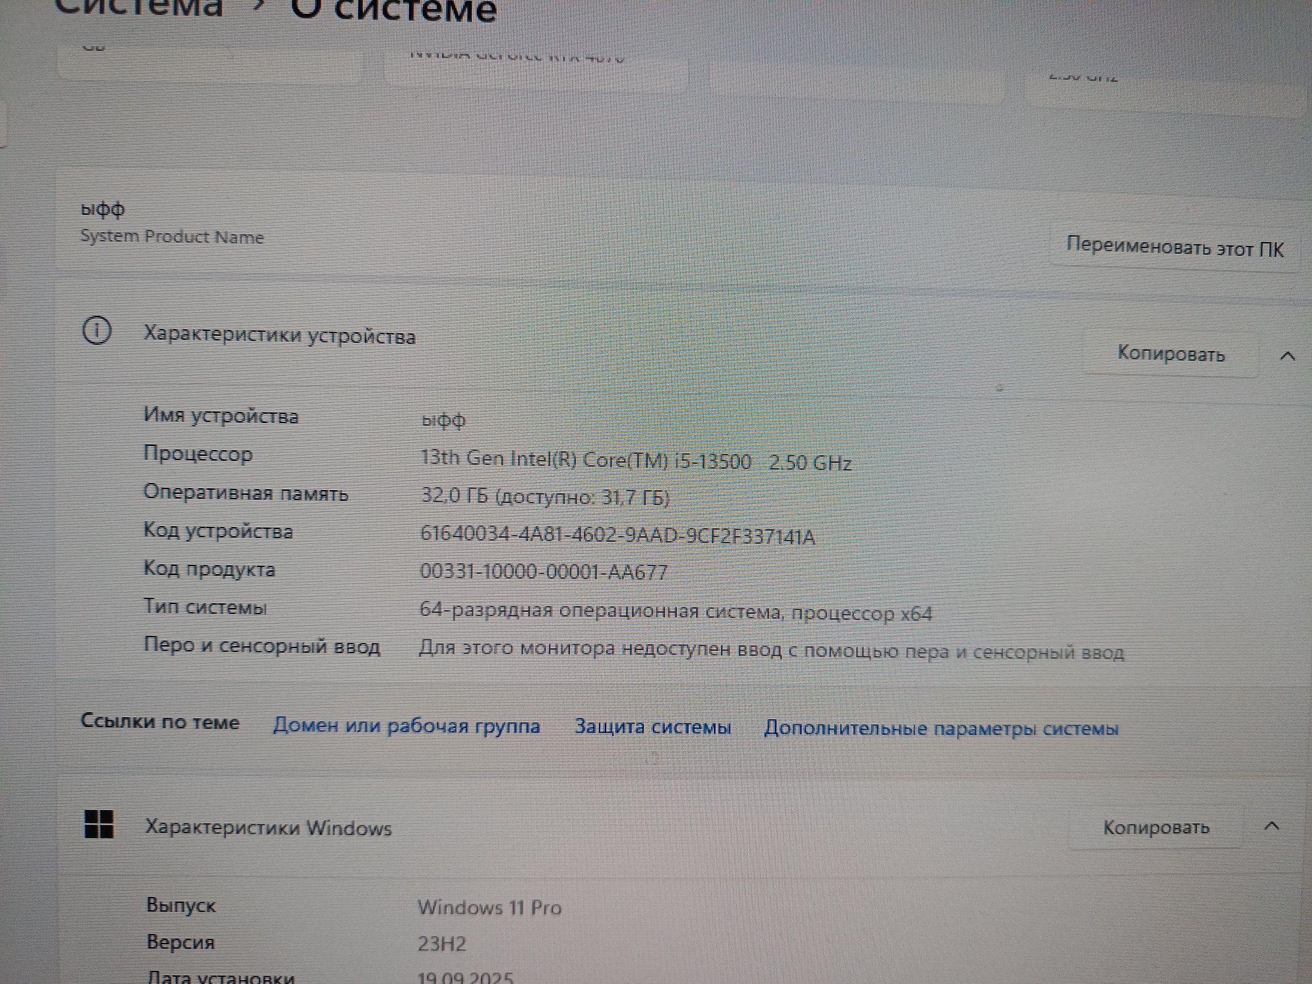Click the Тип системы label

pyautogui.click(x=205, y=607)
